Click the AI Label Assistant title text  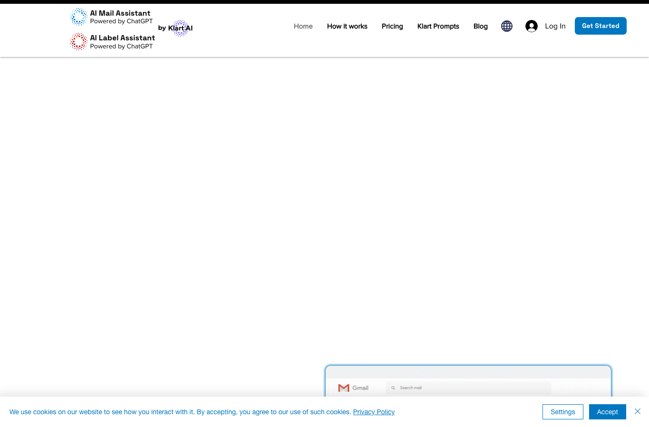point(123,38)
